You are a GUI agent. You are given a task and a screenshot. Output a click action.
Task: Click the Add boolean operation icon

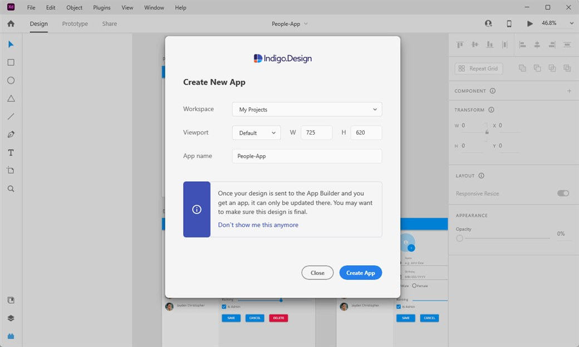click(523, 68)
